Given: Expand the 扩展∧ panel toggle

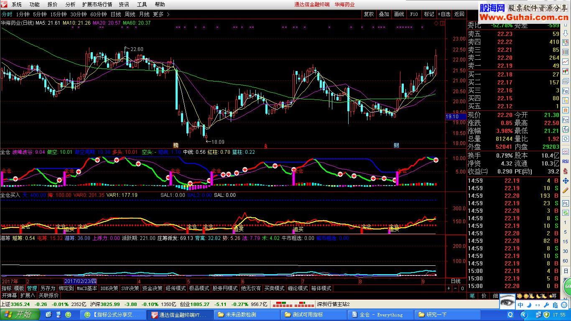Looking at the screenshot, I should pos(28,295).
